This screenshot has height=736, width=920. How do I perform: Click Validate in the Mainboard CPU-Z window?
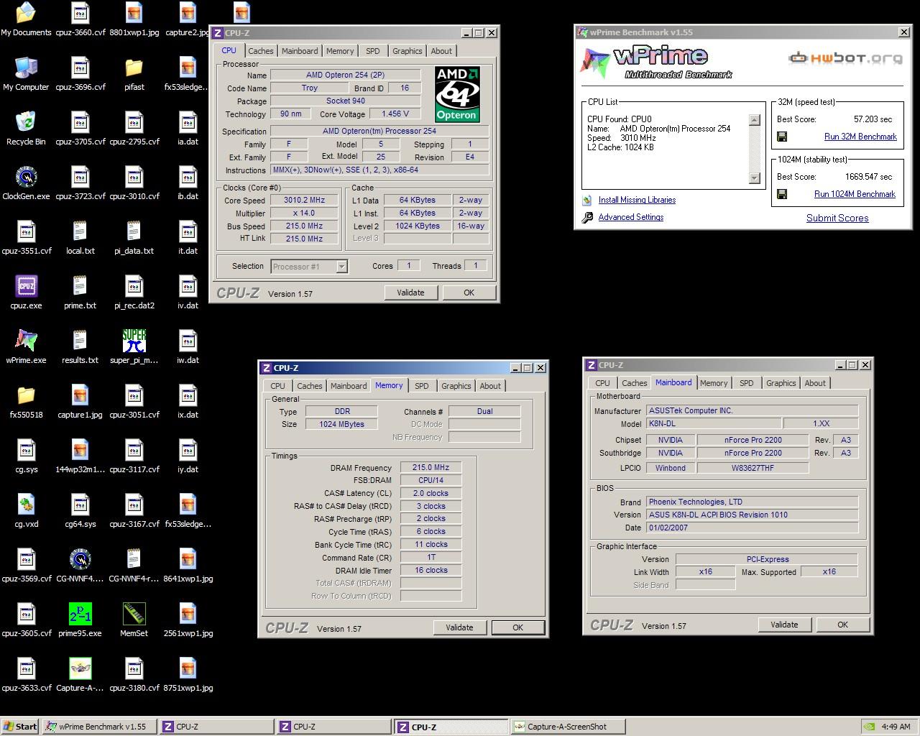pyautogui.click(x=784, y=625)
